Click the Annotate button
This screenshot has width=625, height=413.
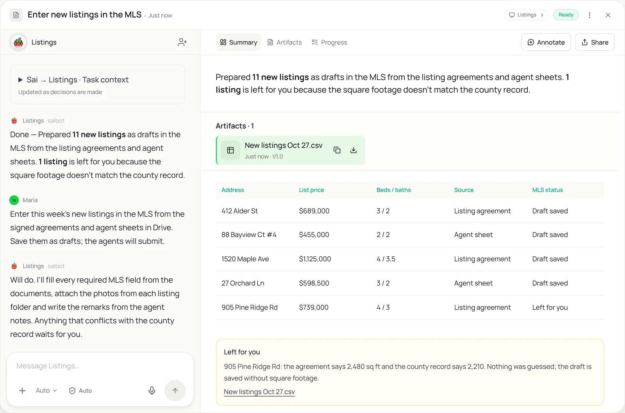(546, 42)
